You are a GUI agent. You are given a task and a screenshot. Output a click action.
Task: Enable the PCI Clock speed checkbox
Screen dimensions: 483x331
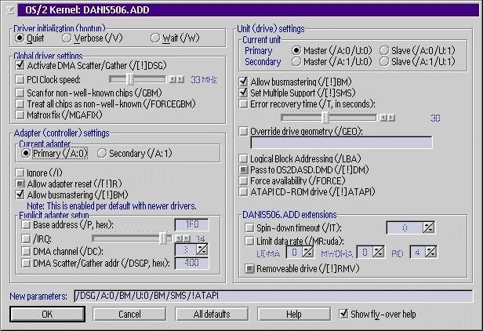[20, 79]
